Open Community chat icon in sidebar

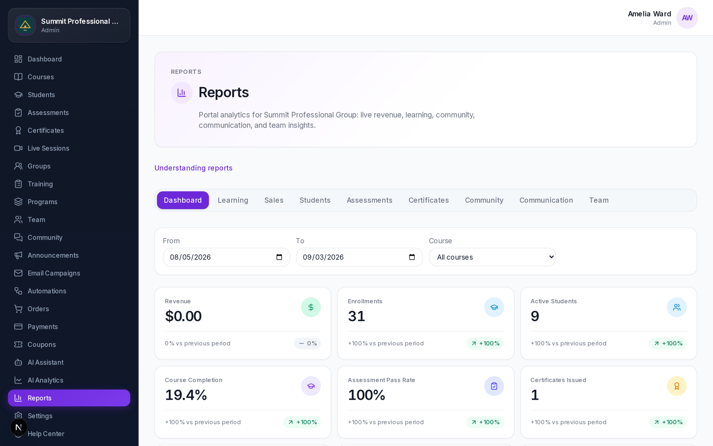pos(18,237)
